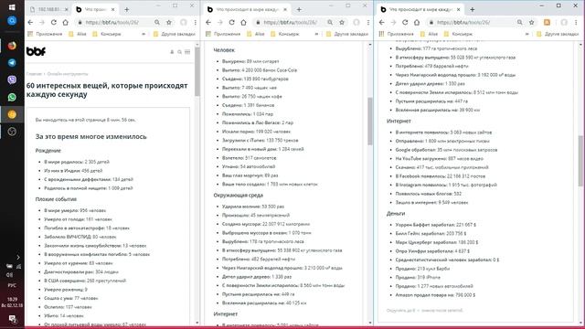
Task: Close the 192.168 tab in left window
Action: pos(67,9)
